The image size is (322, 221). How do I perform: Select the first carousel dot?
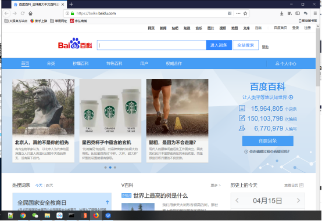pyautogui.click(x=106, y=168)
